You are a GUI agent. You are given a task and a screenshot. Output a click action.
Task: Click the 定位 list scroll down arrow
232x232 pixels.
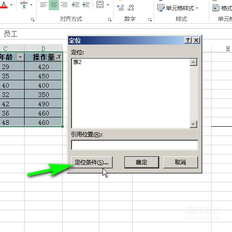click(x=193, y=124)
